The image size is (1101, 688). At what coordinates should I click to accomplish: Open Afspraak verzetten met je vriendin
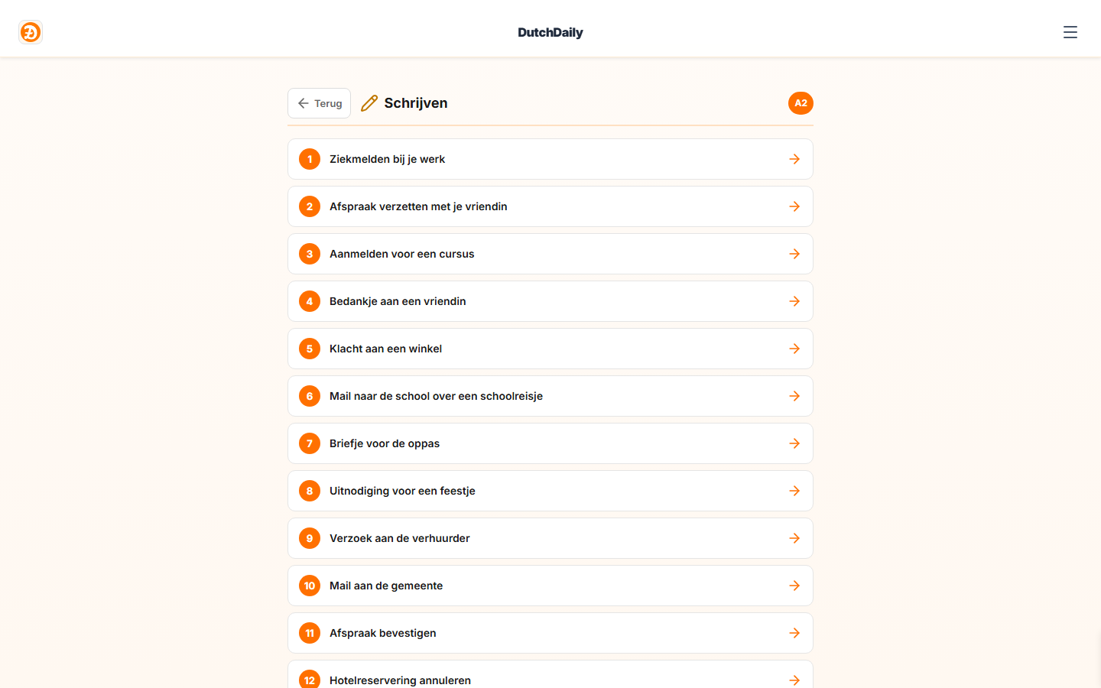550,206
